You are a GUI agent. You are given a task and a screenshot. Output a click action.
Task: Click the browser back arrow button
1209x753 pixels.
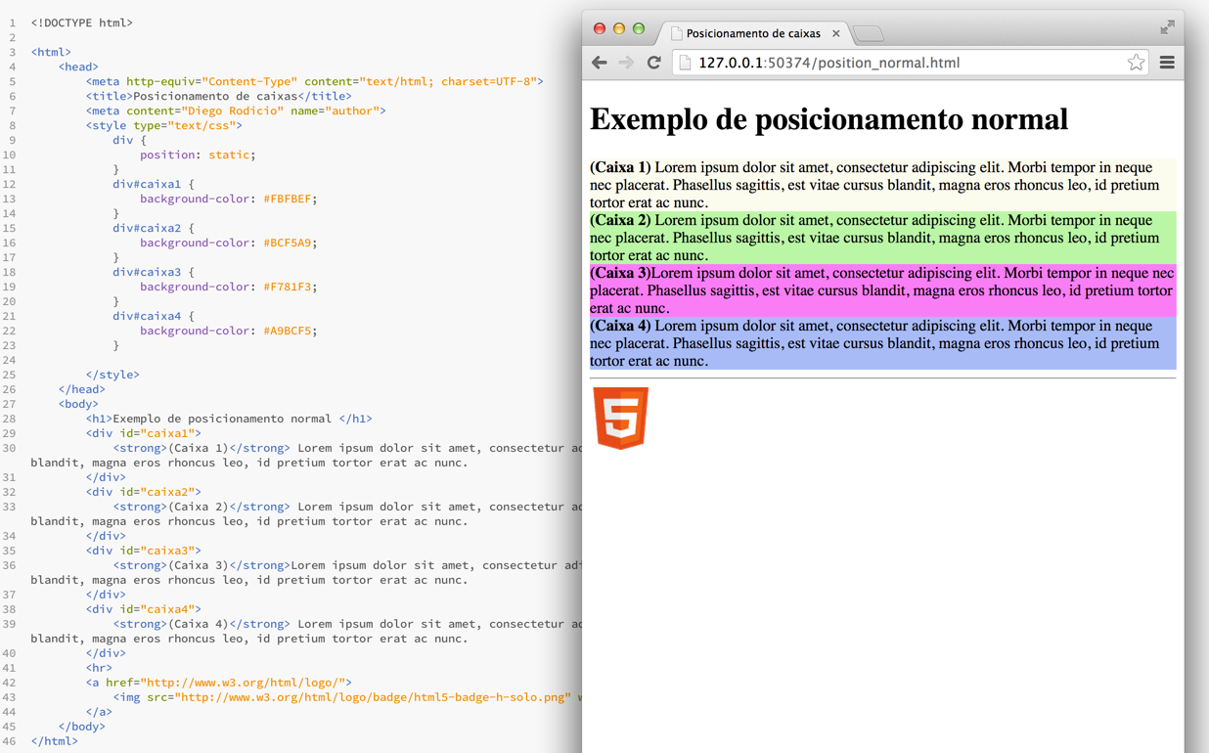tap(600, 63)
